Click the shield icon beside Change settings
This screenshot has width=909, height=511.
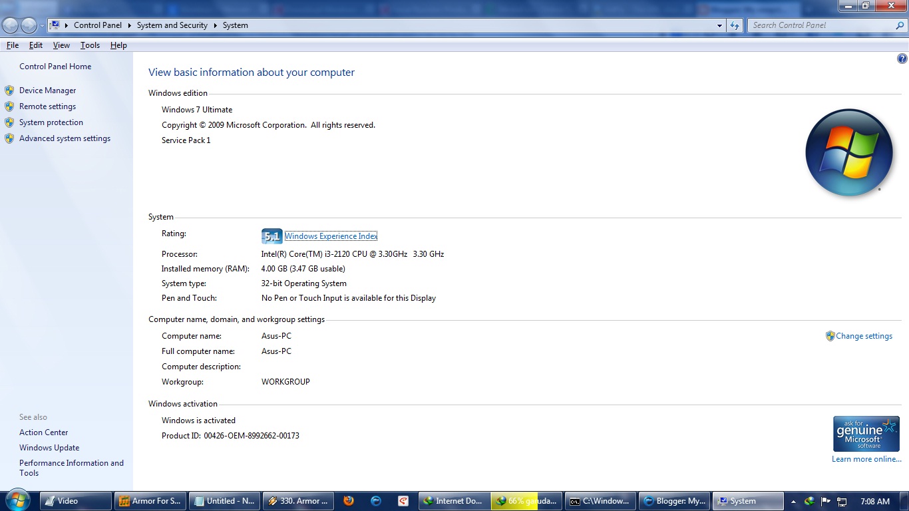point(830,336)
